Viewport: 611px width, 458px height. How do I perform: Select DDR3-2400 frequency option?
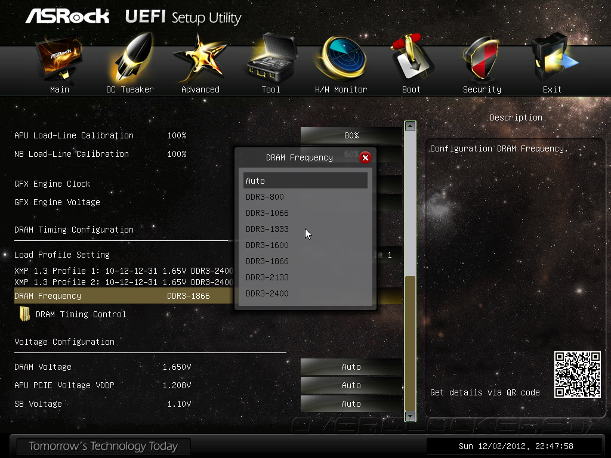pyautogui.click(x=305, y=293)
